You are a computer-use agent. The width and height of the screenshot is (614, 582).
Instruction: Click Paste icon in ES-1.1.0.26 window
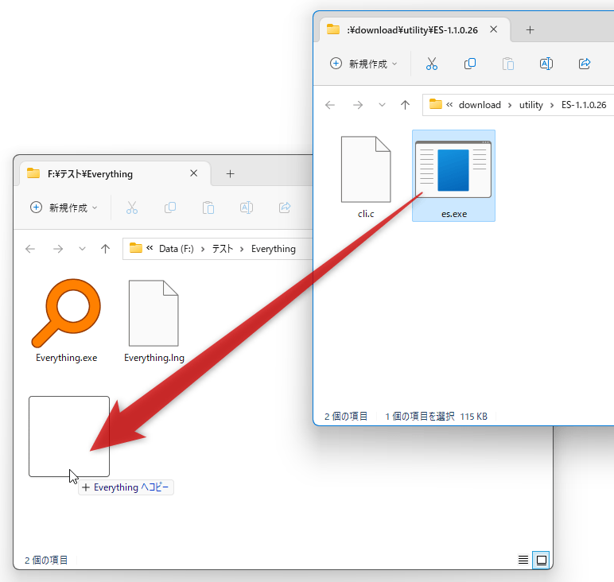point(508,64)
